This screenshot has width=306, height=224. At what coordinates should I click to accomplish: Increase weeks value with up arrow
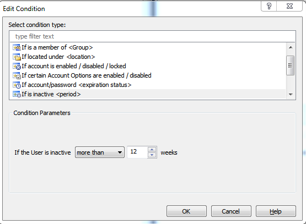152,150
